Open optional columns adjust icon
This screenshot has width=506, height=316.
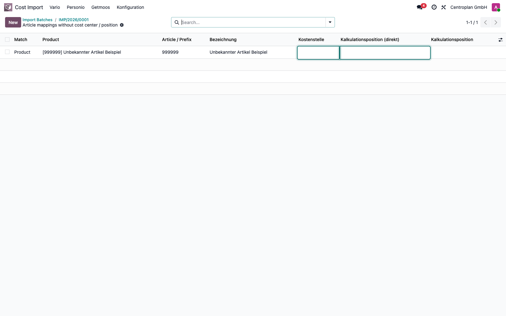(500, 40)
